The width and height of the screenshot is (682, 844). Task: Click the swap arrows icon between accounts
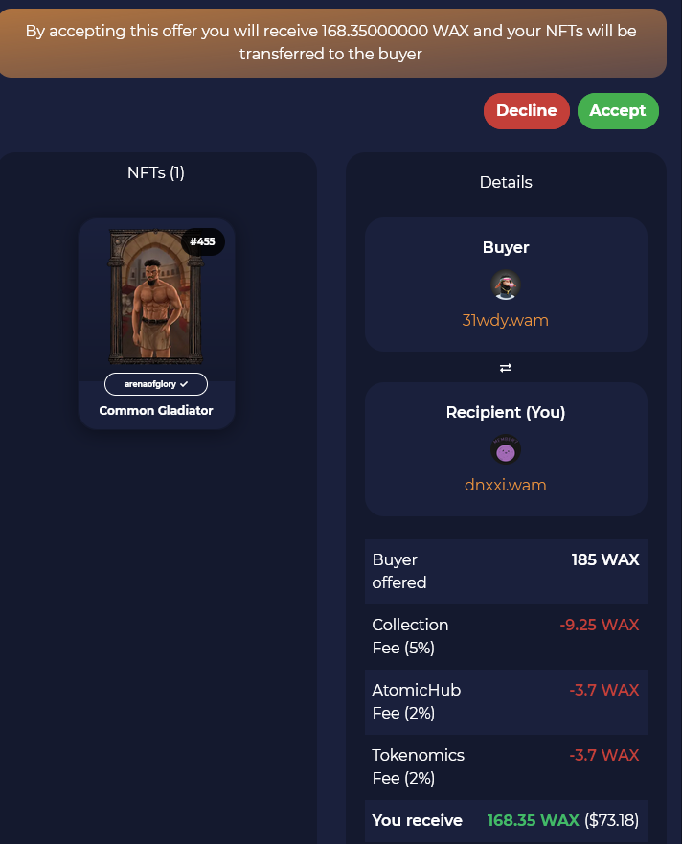tap(506, 368)
